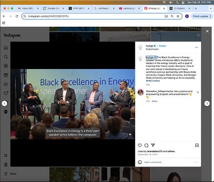
Task: Click 'others' to view likers
Action: click(x=171, y=151)
